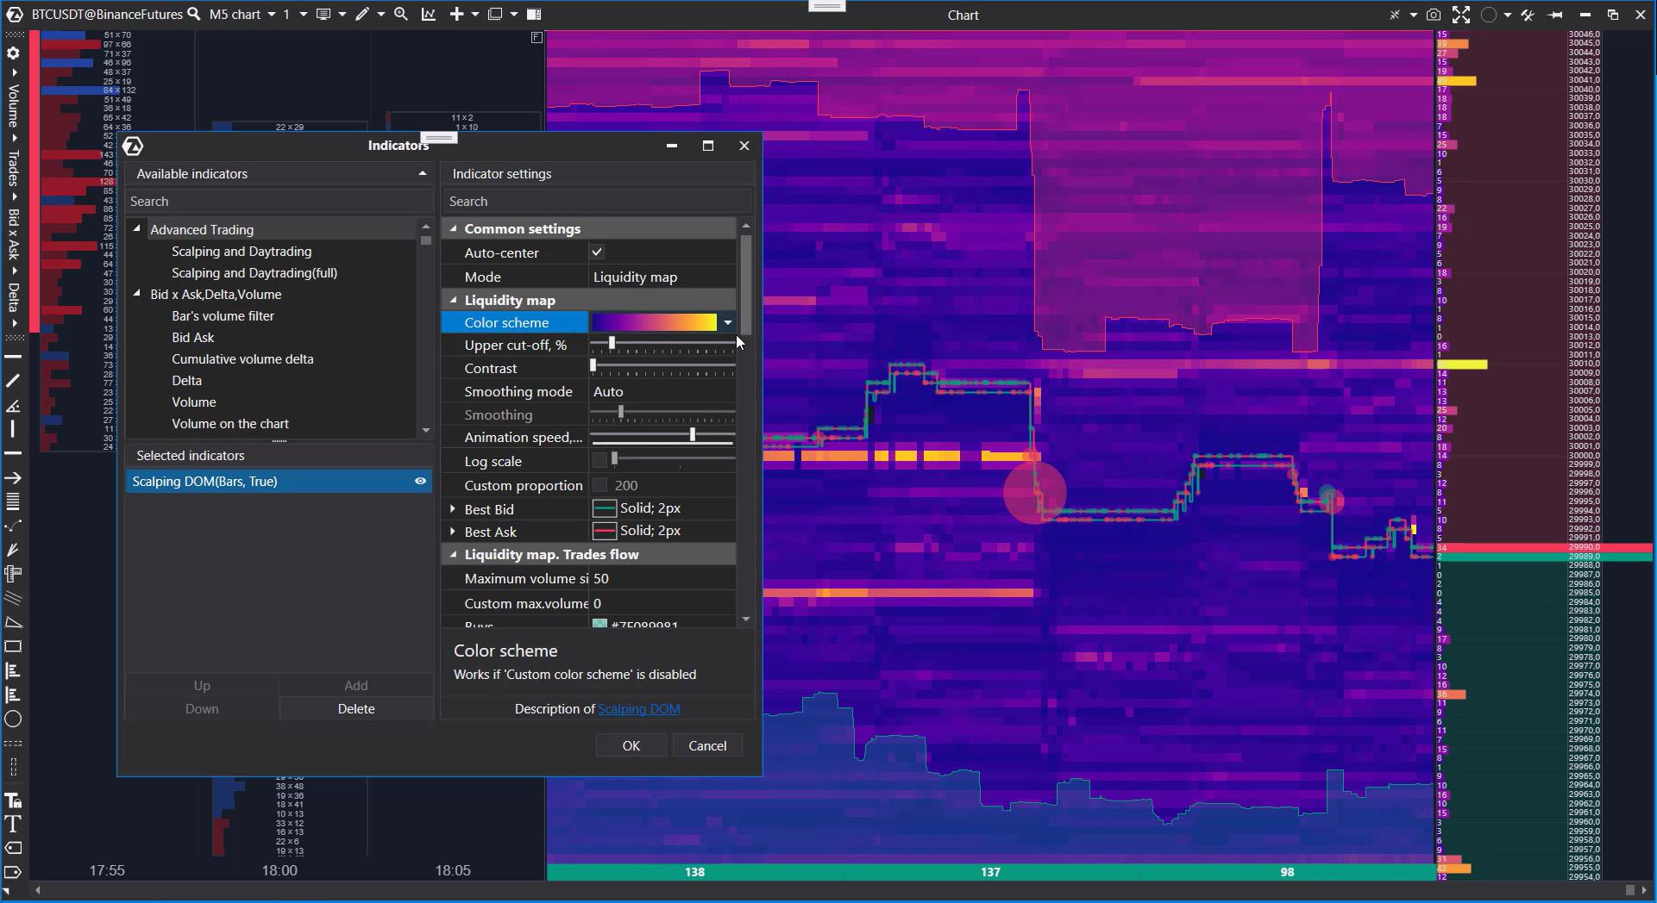Hide Scalping DOM indicator using eye icon

coord(420,482)
